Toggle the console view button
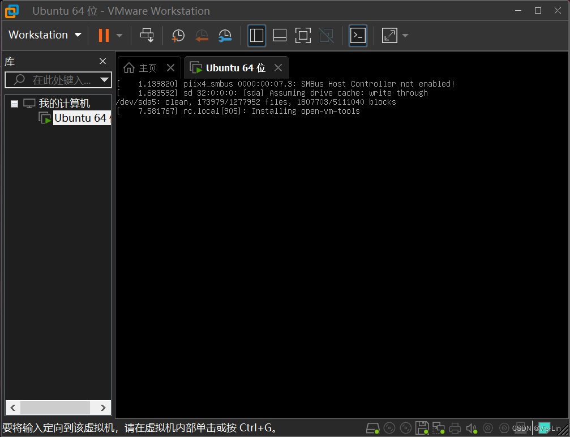The width and height of the screenshot is (570, 437). [x=358, y=36]
